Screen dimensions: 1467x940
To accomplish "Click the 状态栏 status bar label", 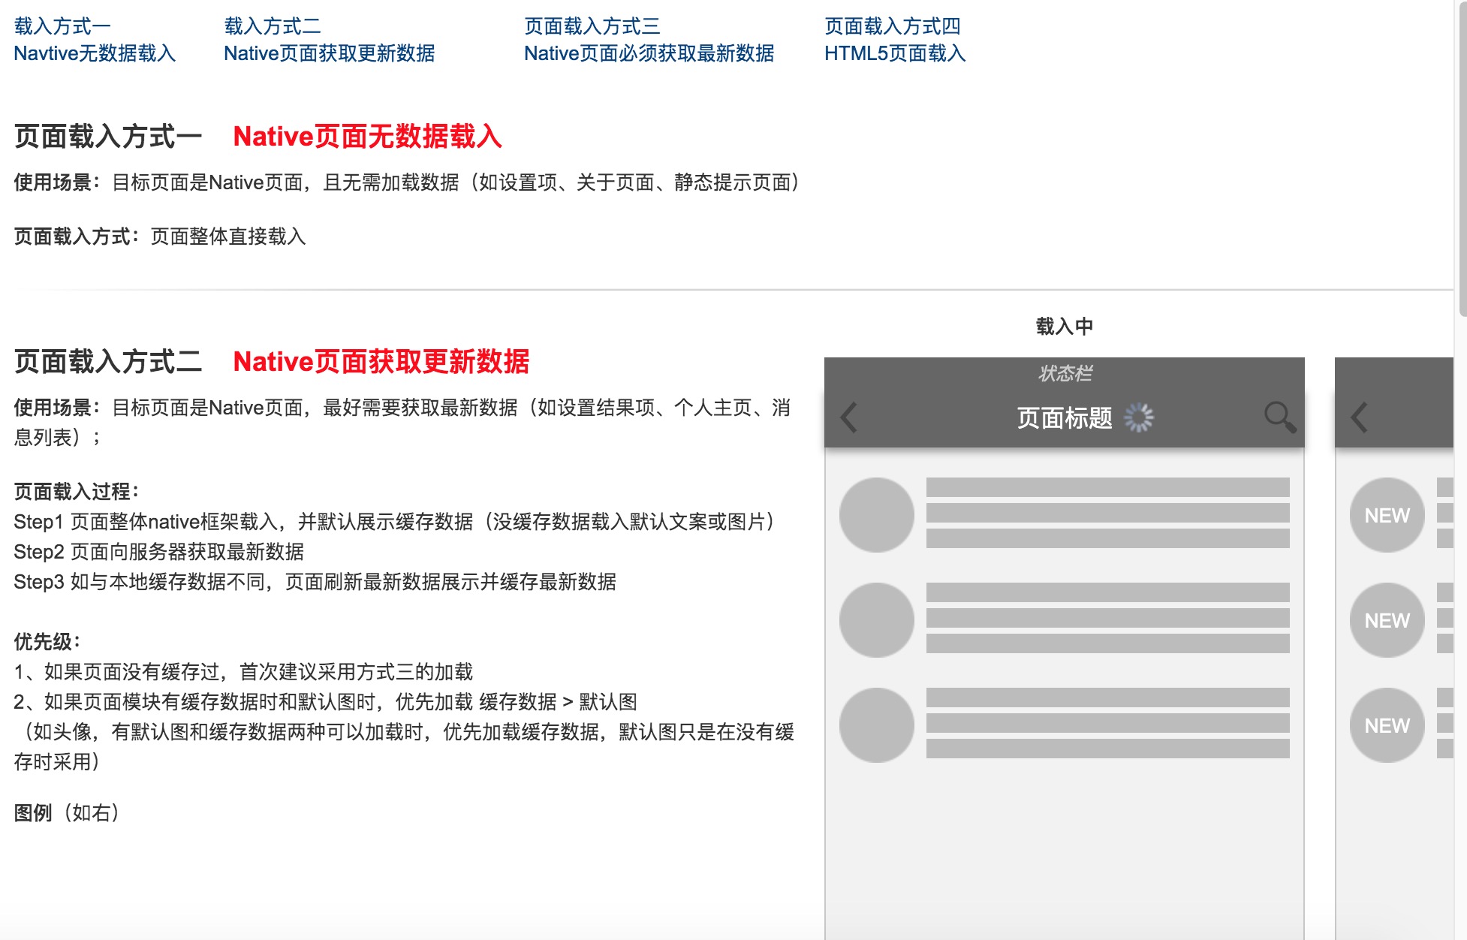I will click(1065, 373).
